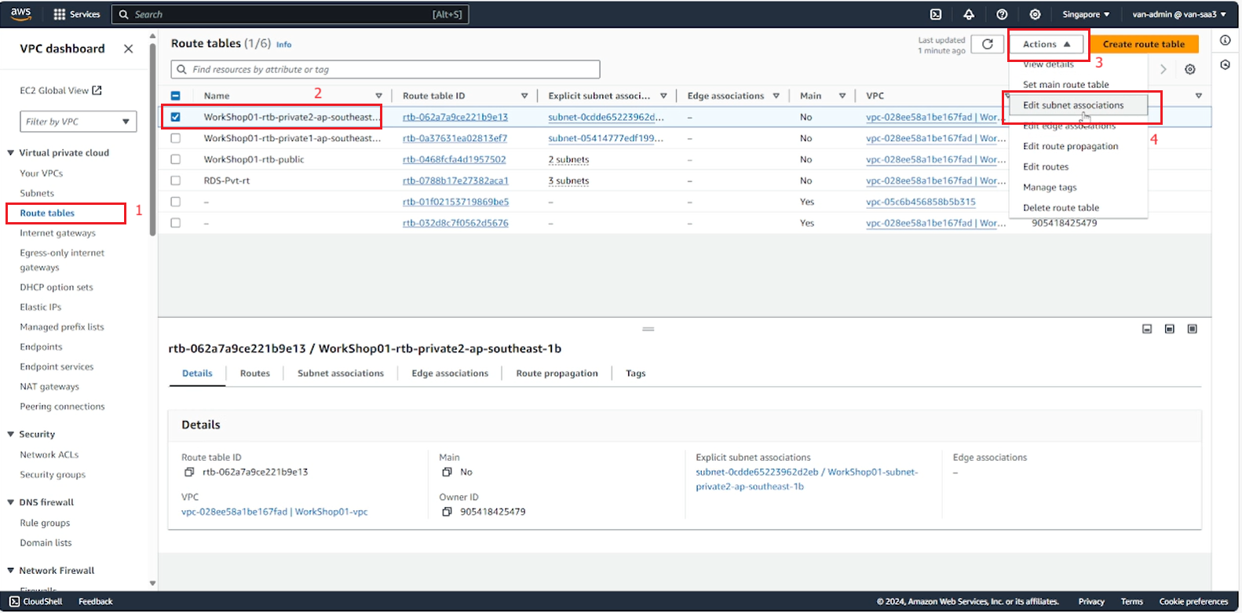
Task: Open Feedback in the footer
Action: click(x=96, y=601)
